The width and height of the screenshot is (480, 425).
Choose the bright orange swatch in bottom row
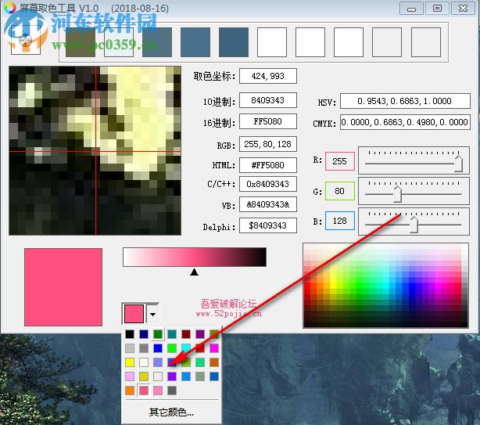[x=130, y=391]
